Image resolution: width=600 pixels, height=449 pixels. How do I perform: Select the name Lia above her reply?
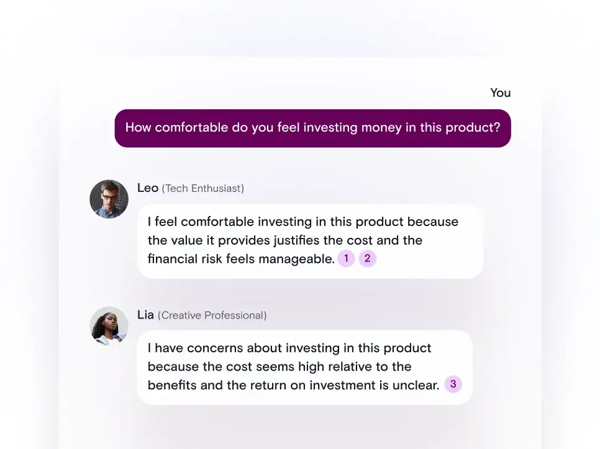coord(145,315)
